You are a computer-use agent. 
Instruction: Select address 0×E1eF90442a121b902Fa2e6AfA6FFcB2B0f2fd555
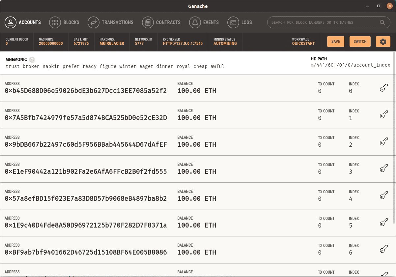(86, 171)
